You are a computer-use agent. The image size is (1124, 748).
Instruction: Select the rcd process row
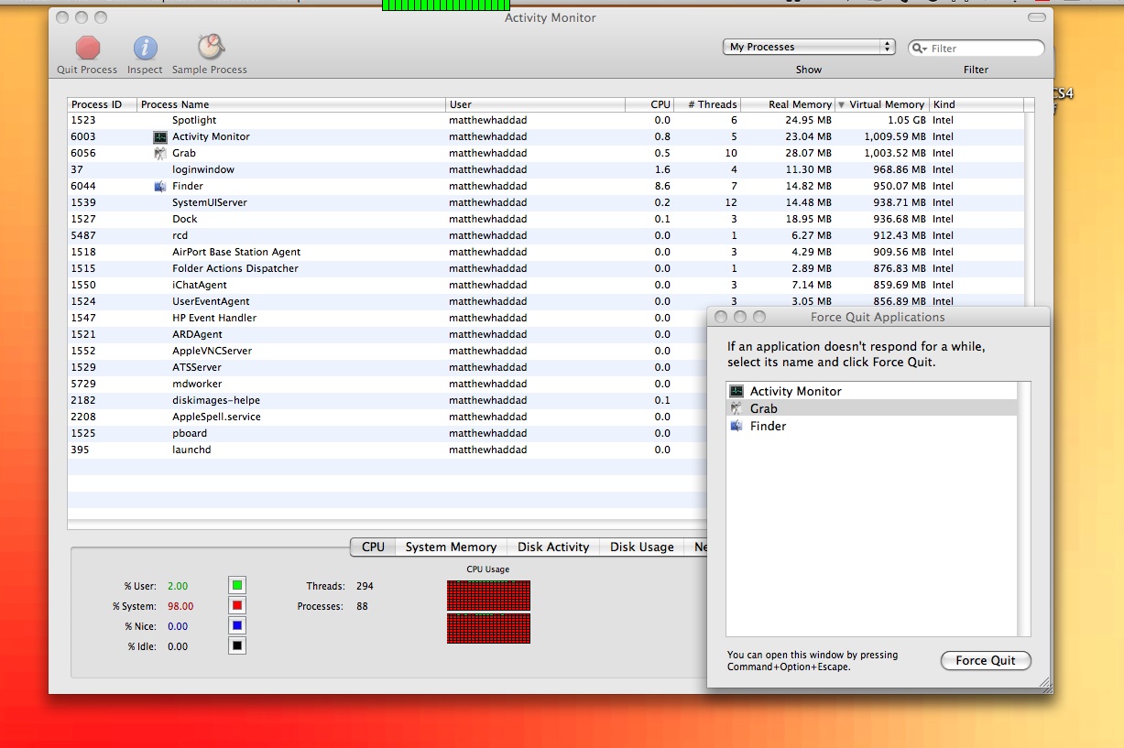(546, 235)
